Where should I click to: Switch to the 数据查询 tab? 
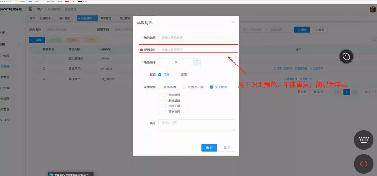(x=46, y=18)
